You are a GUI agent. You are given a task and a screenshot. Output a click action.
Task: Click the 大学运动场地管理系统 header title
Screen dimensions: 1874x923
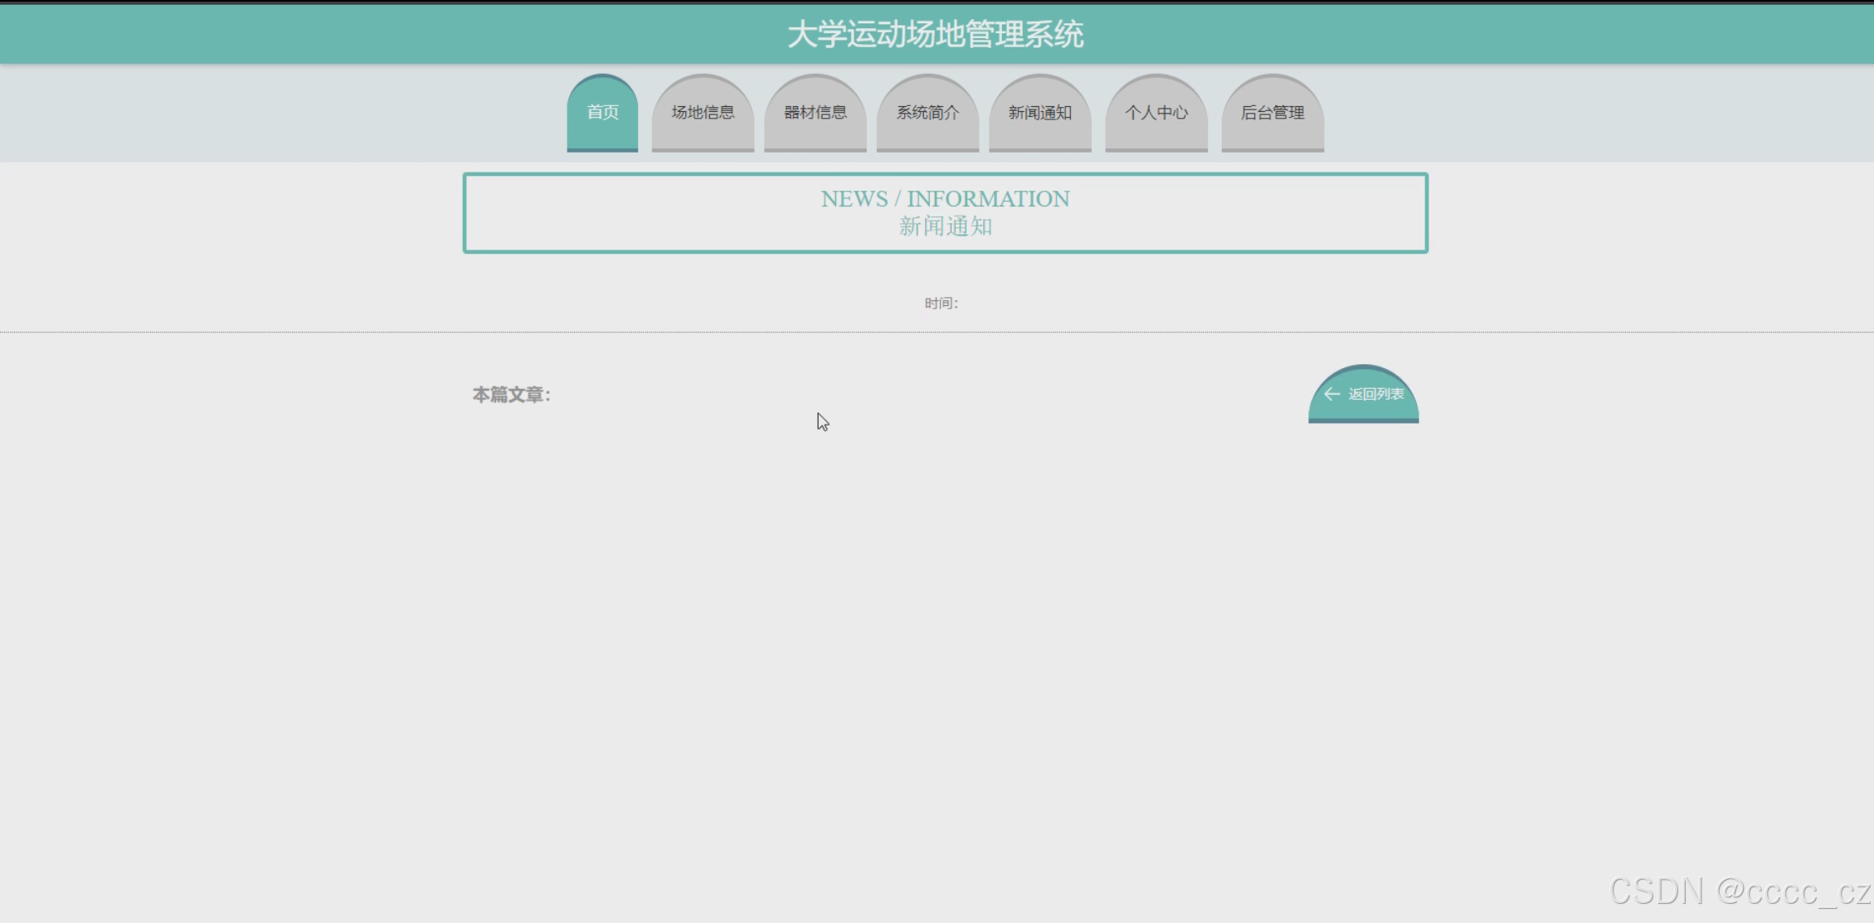[x=935, y=35]
